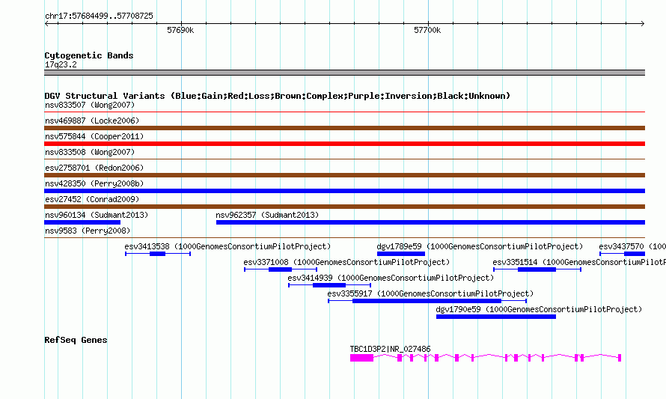Click the brown bar for esv2758701
This screenshot has height=399, width=666.
(x=344, y=175)
